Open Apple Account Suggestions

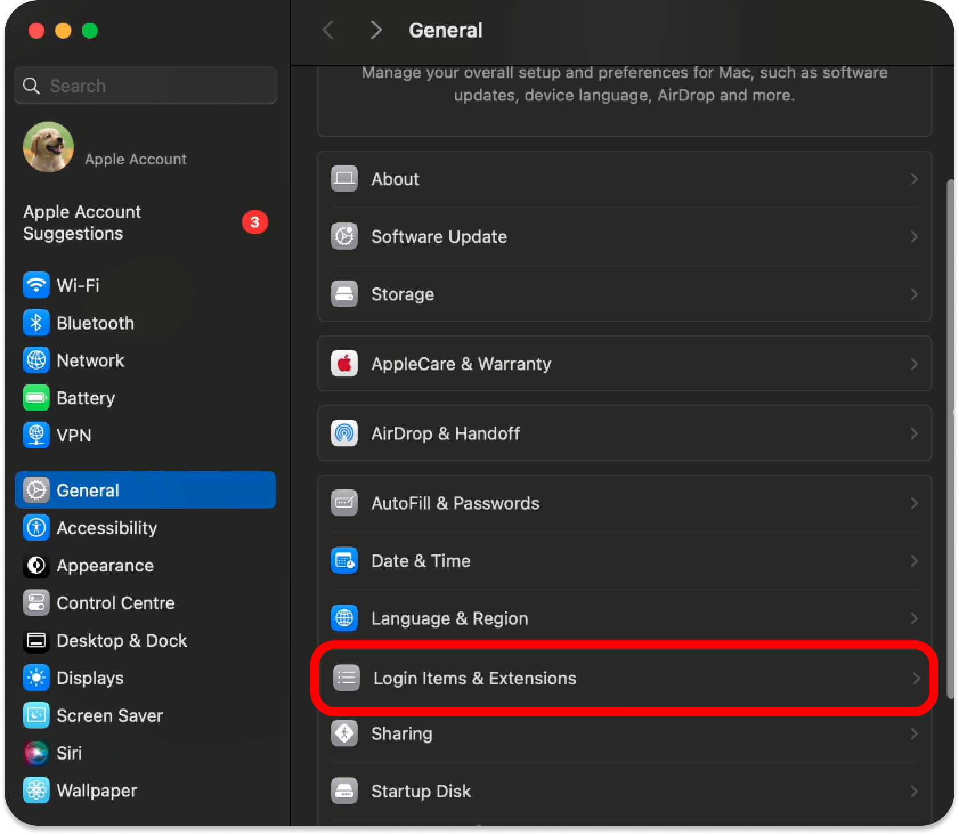point(83,222)
